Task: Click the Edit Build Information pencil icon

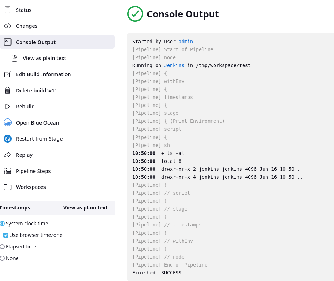Action: click(x=8, y=74)
